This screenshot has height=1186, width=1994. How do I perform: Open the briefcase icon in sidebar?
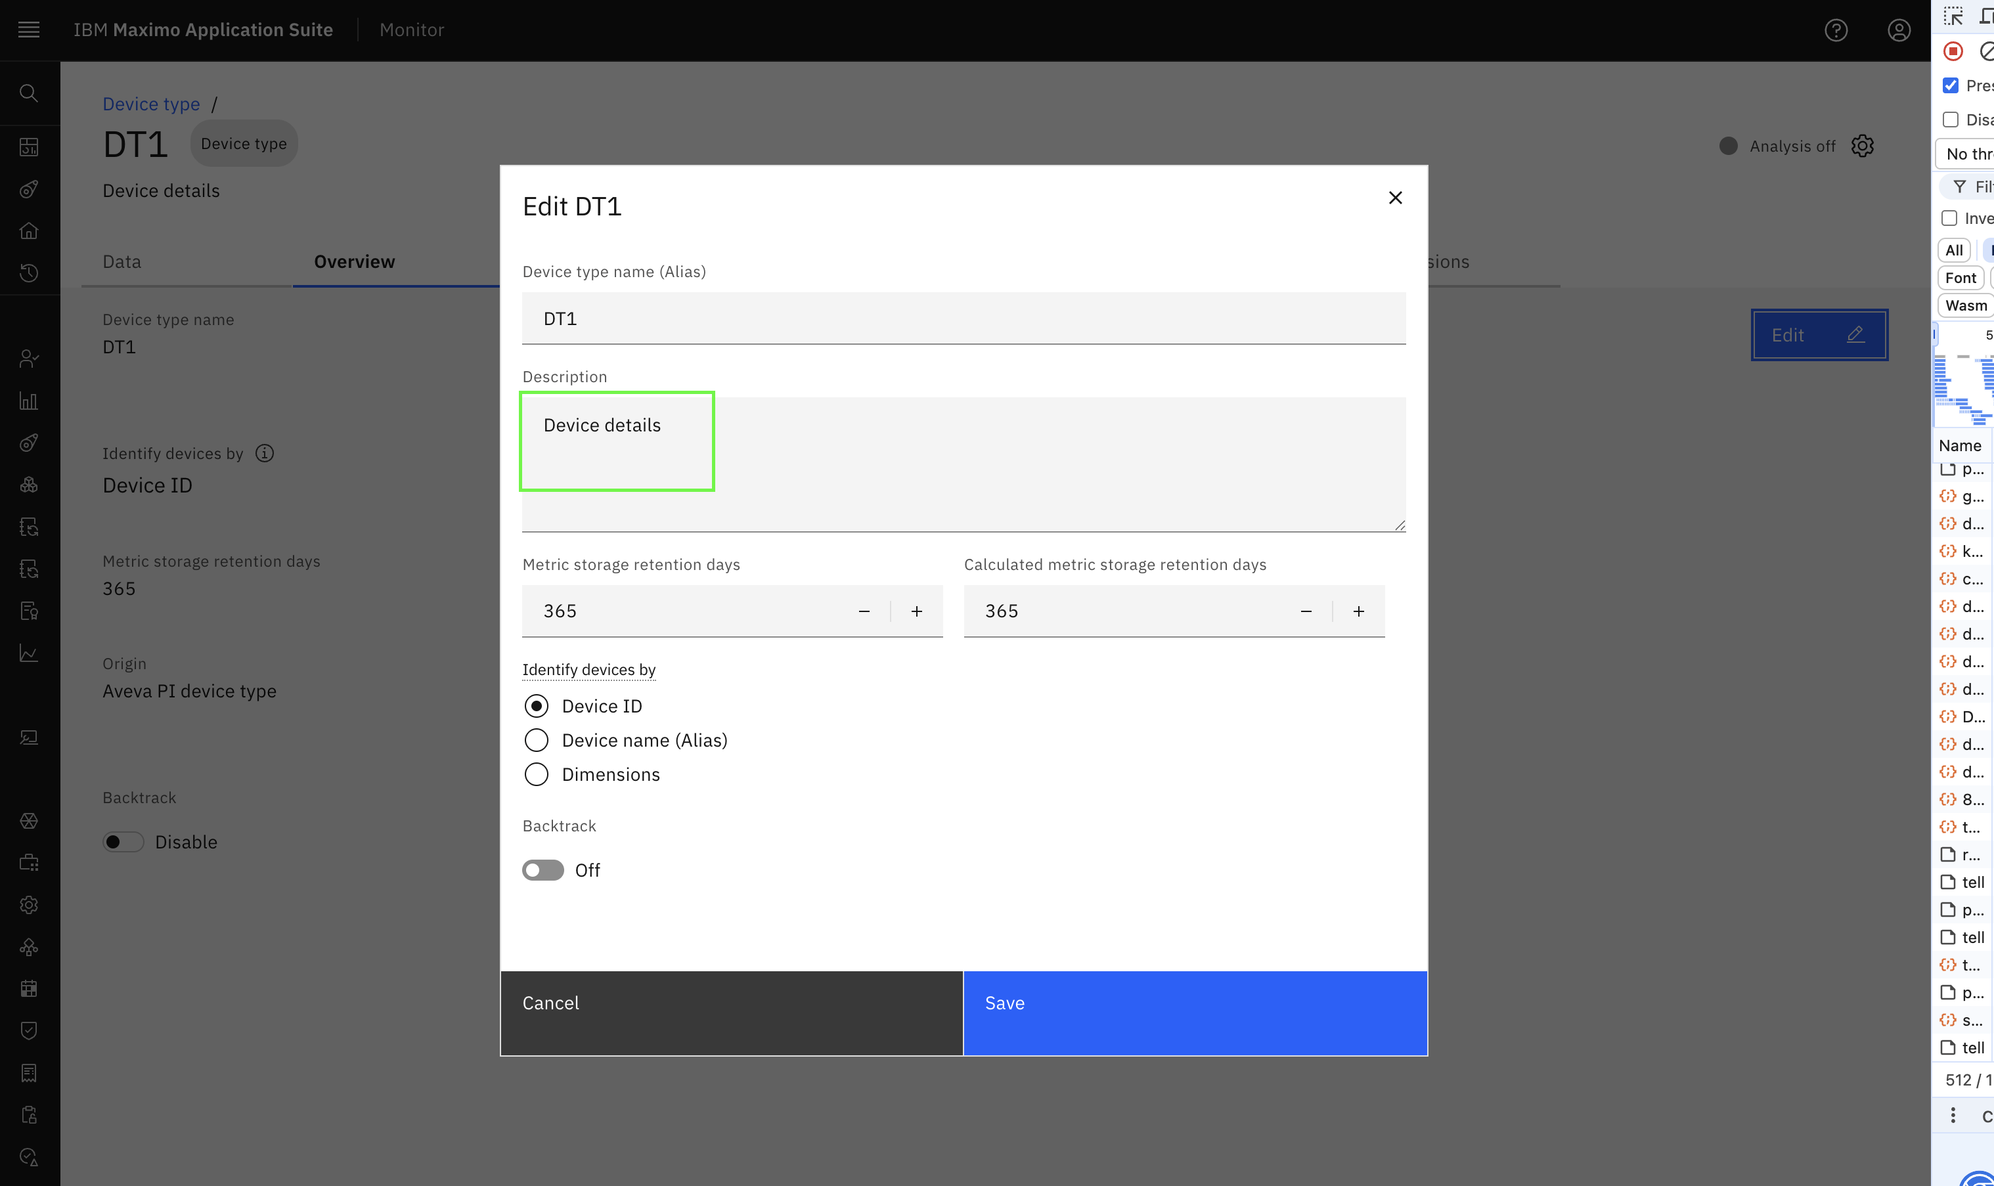29,863
